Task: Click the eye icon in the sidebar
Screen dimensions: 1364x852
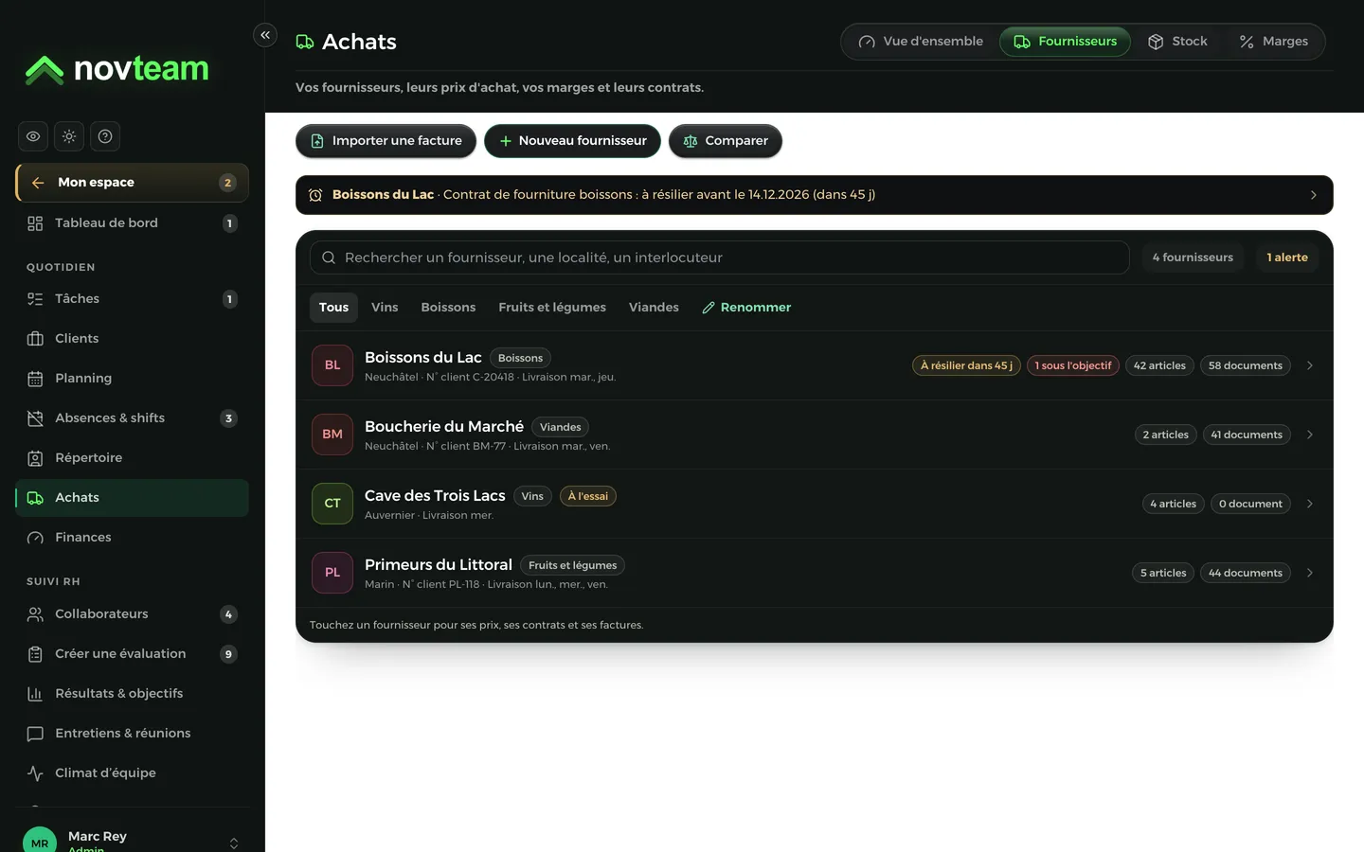Action: [x=33, y=136]
